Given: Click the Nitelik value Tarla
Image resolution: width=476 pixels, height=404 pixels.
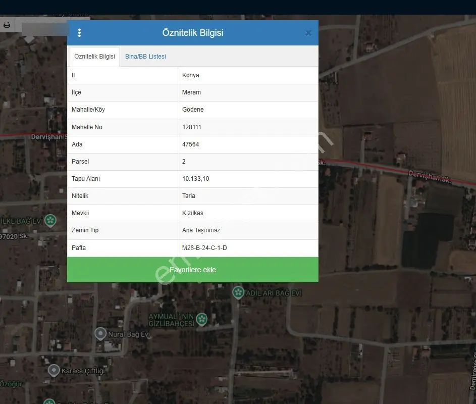Looking at the screenshot, I should [188, 196].
